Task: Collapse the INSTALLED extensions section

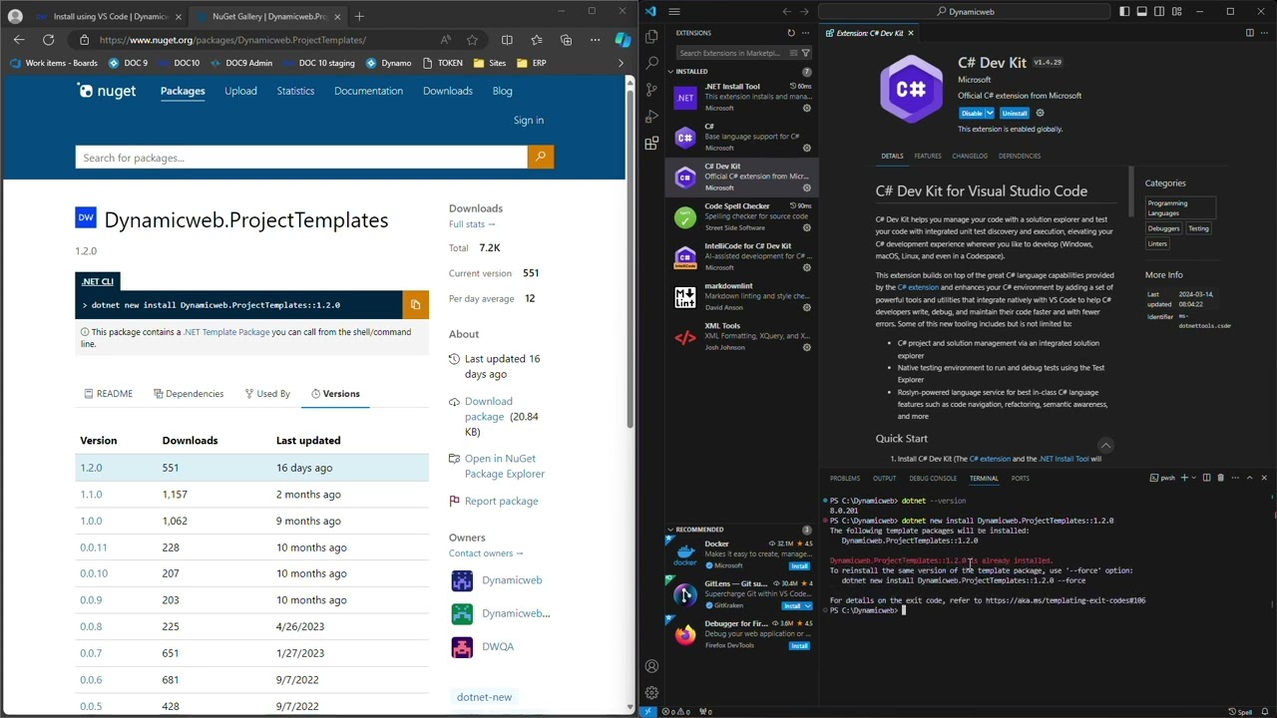Action: pyautogui.click(x=670, y=72)
